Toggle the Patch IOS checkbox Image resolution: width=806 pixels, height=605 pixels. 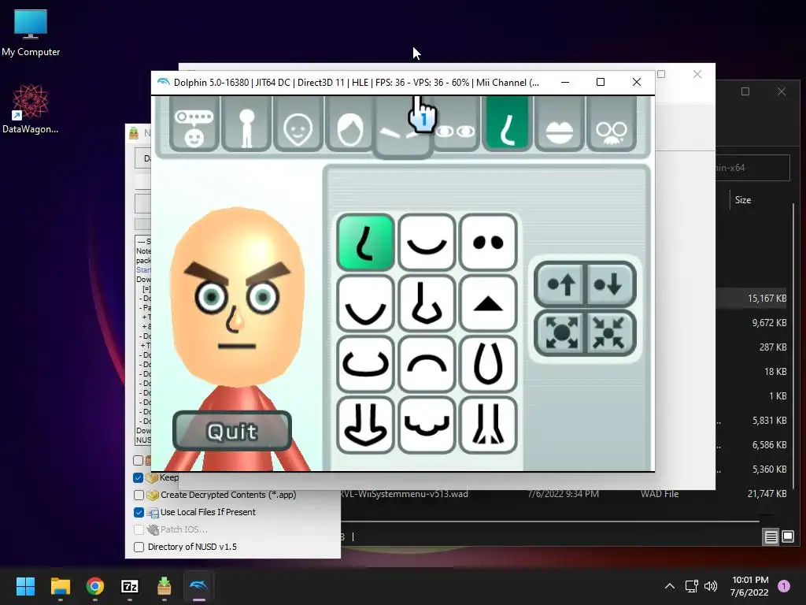(139, 529)
